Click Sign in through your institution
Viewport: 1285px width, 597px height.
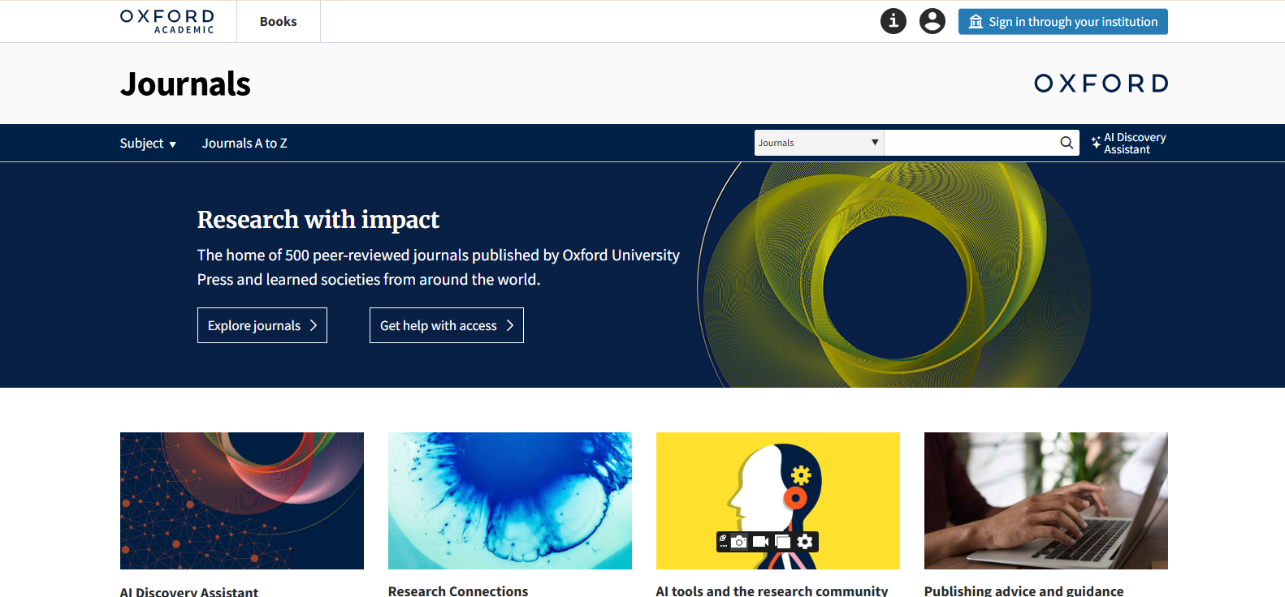click(1062, 22)
